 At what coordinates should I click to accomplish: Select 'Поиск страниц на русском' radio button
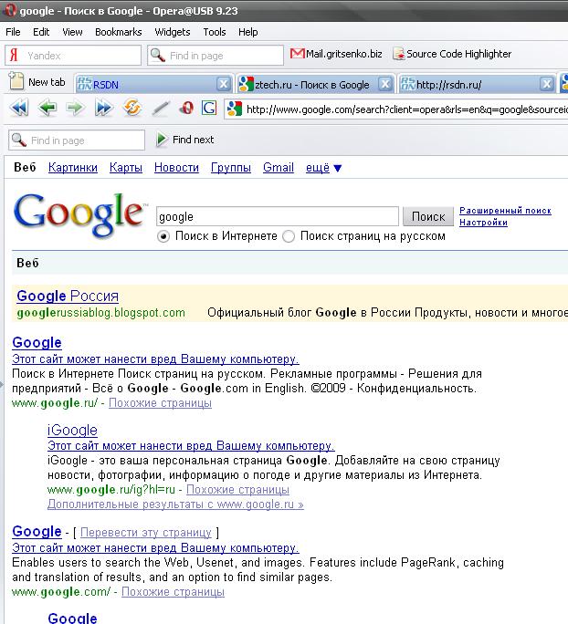[289, 236]
